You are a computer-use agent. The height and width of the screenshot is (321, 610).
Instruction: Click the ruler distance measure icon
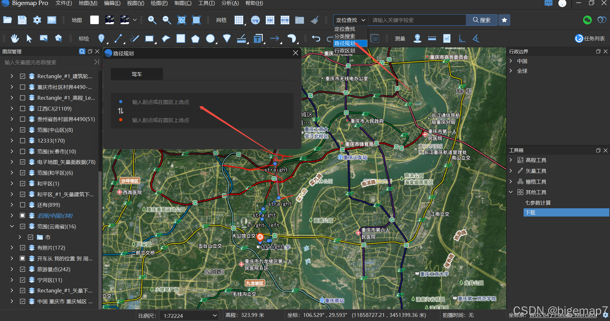(432, 38)
